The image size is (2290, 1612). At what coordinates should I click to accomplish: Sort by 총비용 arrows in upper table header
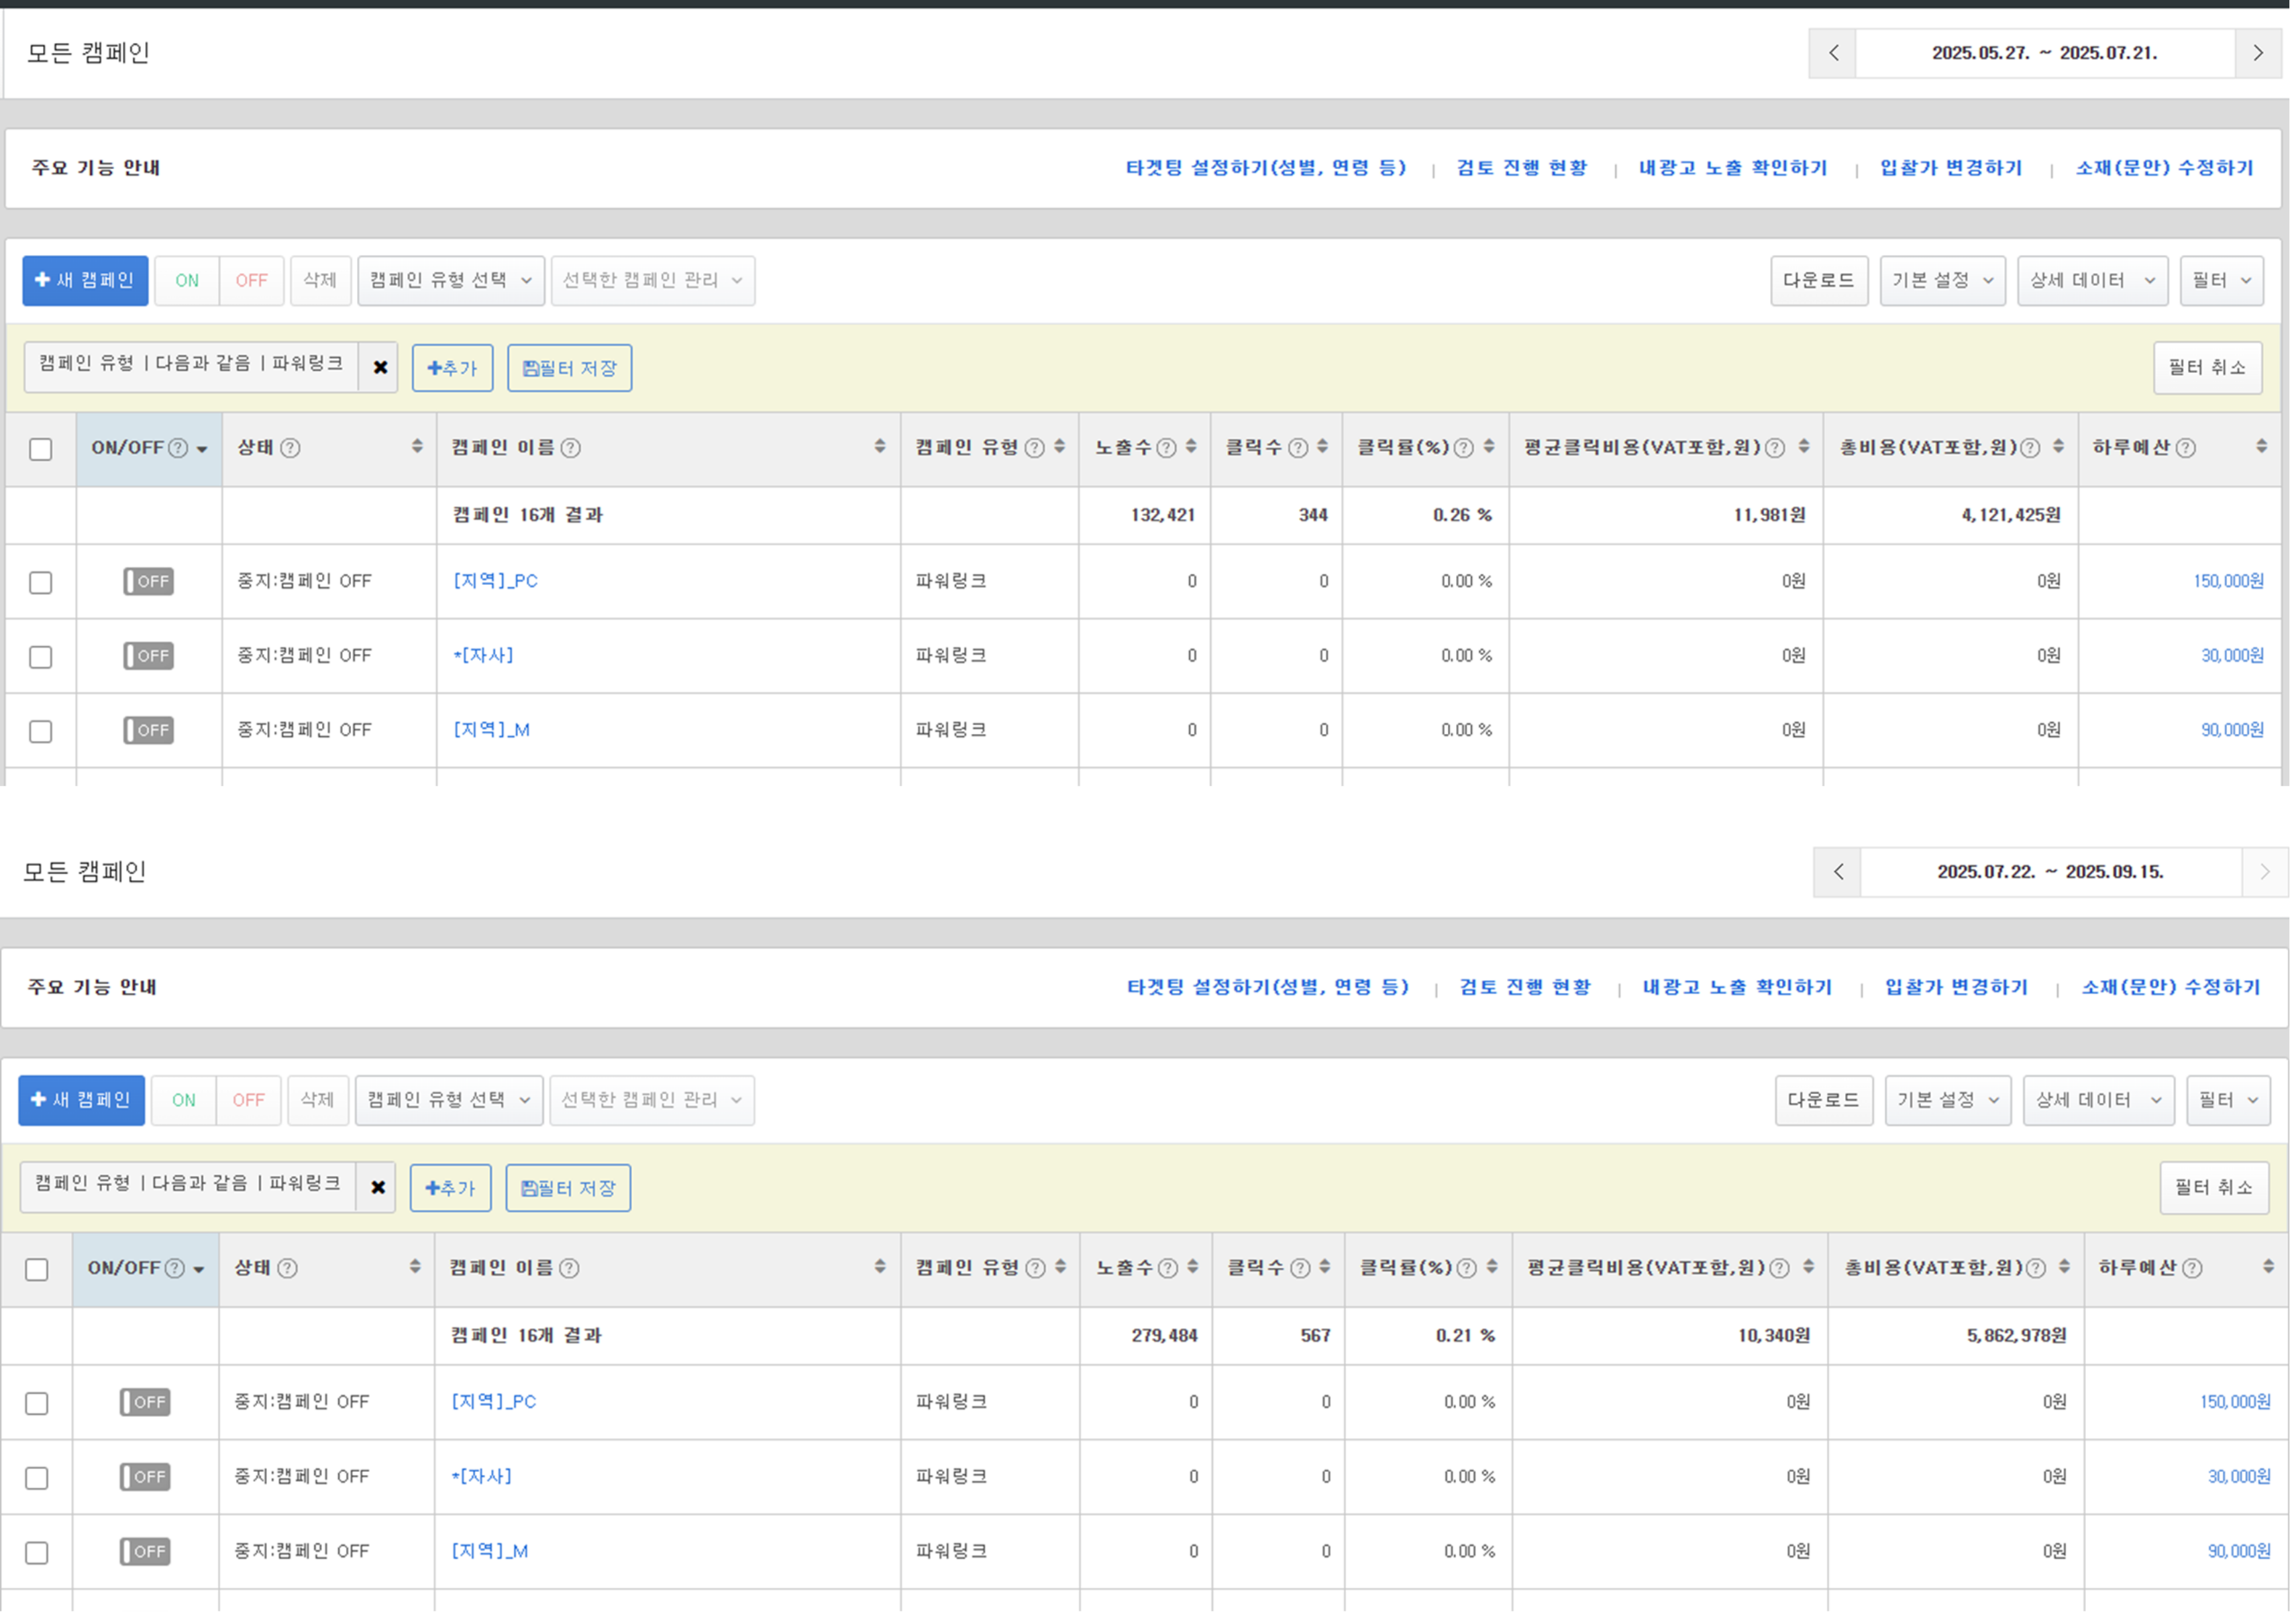tap(2059, 447)
